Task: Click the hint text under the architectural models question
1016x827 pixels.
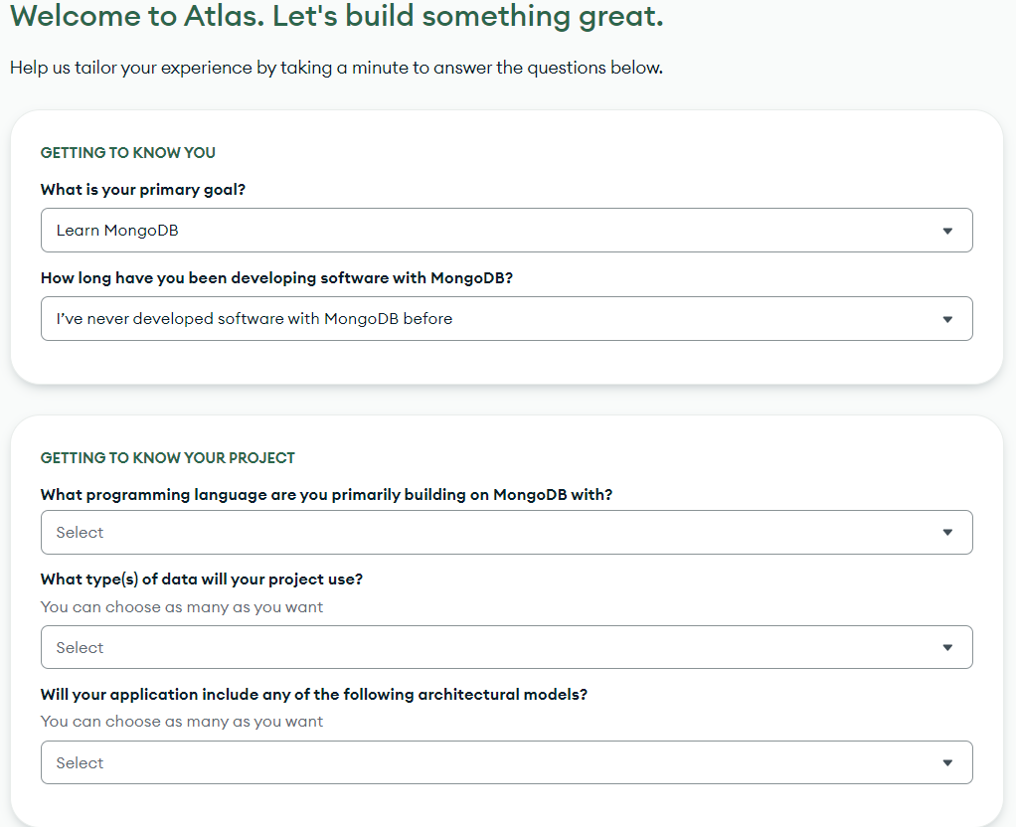Action: tap(181, 722)
